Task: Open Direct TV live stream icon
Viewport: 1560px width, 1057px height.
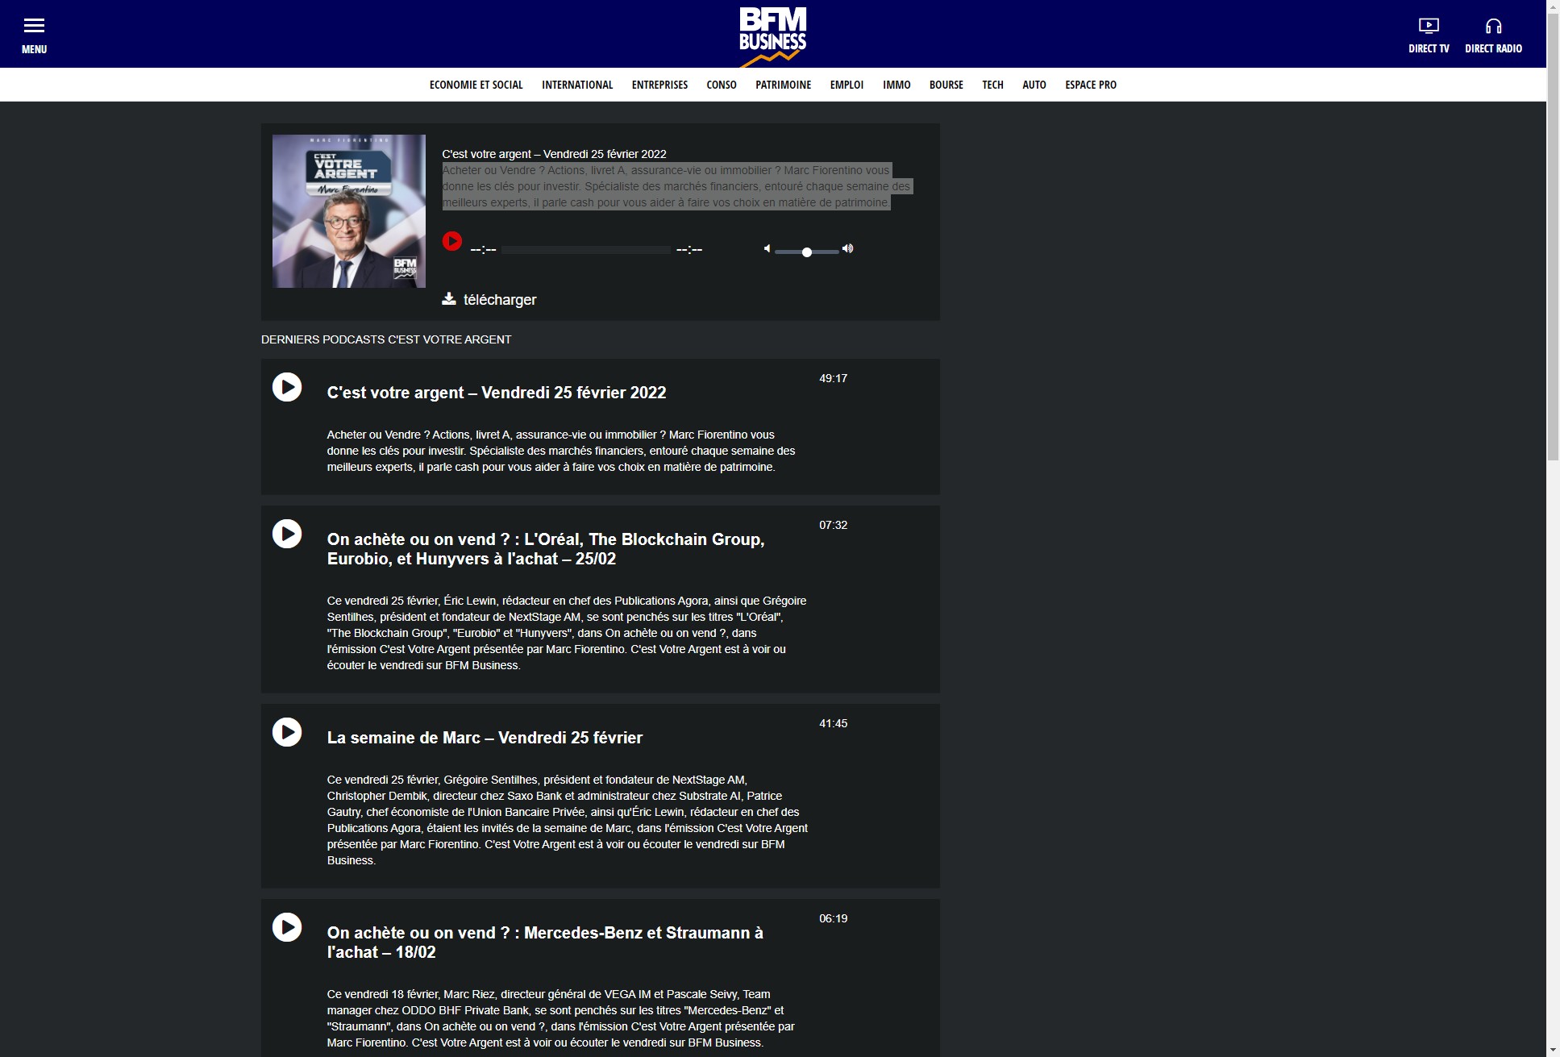Action: pyautogui.click(x=1428, y=26)
